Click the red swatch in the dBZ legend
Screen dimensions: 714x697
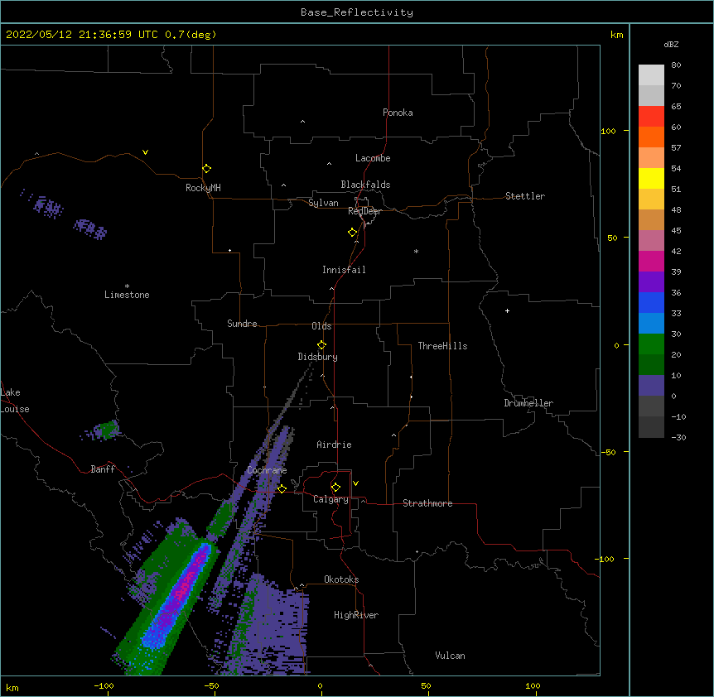(651, 117)
